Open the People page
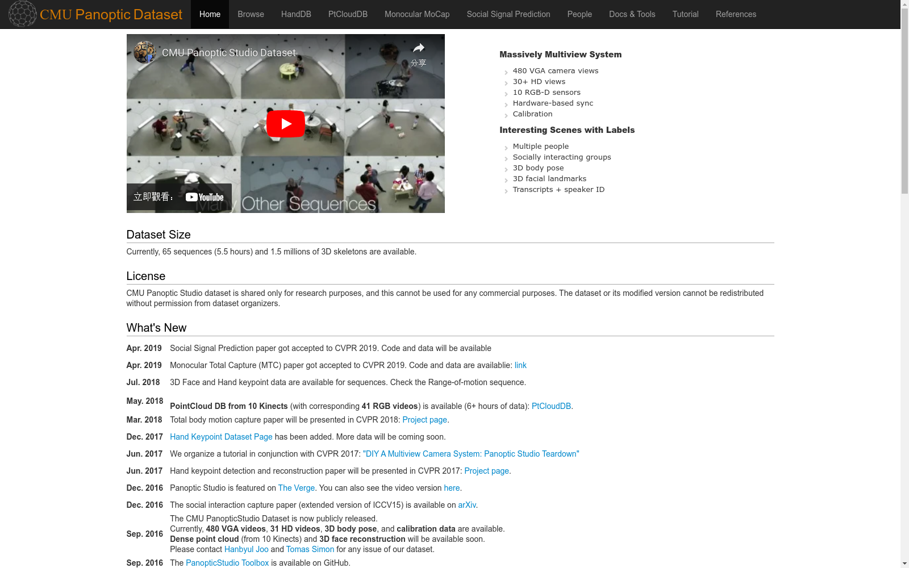Image resolution: width=909 pixels, height=568 pixels. tap(579, 14)
